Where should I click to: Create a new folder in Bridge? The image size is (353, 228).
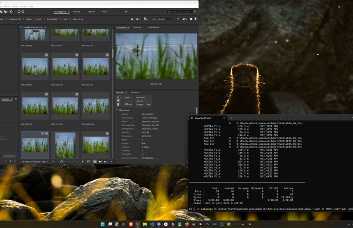tap(191, 19)
